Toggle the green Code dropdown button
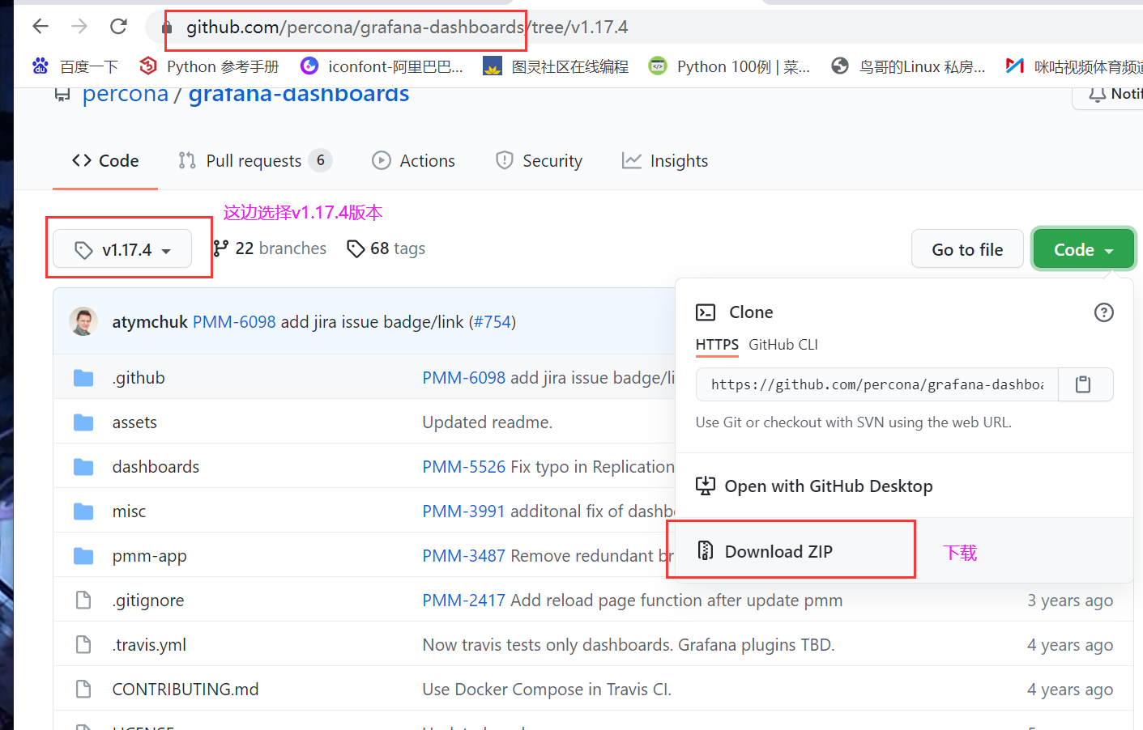Image resolution: width=1143 pixels, height=730 pixels. (1083, 249)
